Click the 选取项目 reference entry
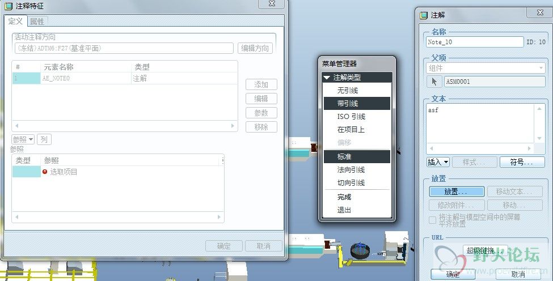The image size is (553, 281). 64,172
